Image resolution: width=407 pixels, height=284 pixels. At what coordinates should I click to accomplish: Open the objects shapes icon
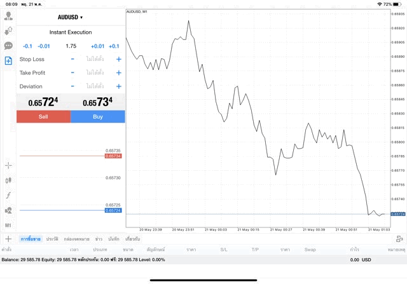[x=8, y=210]
